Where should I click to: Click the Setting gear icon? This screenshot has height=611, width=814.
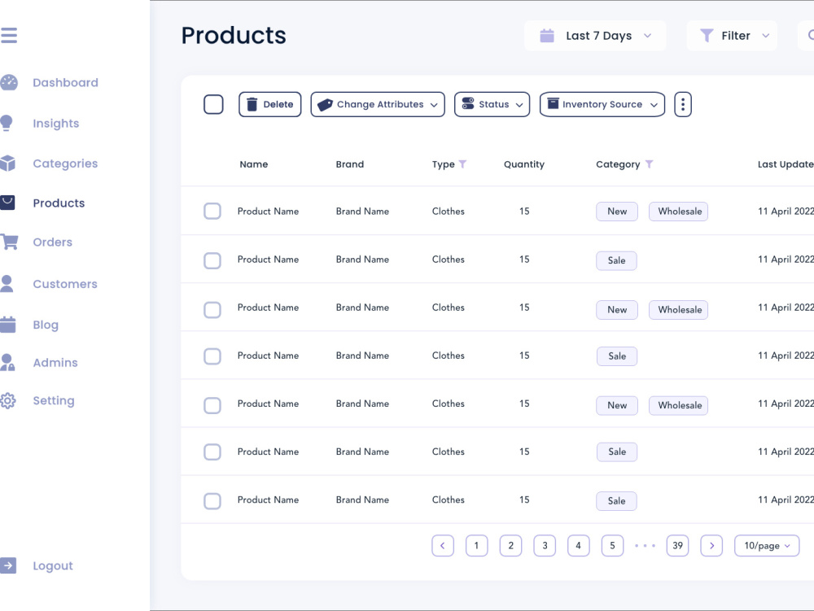point(8,400)
